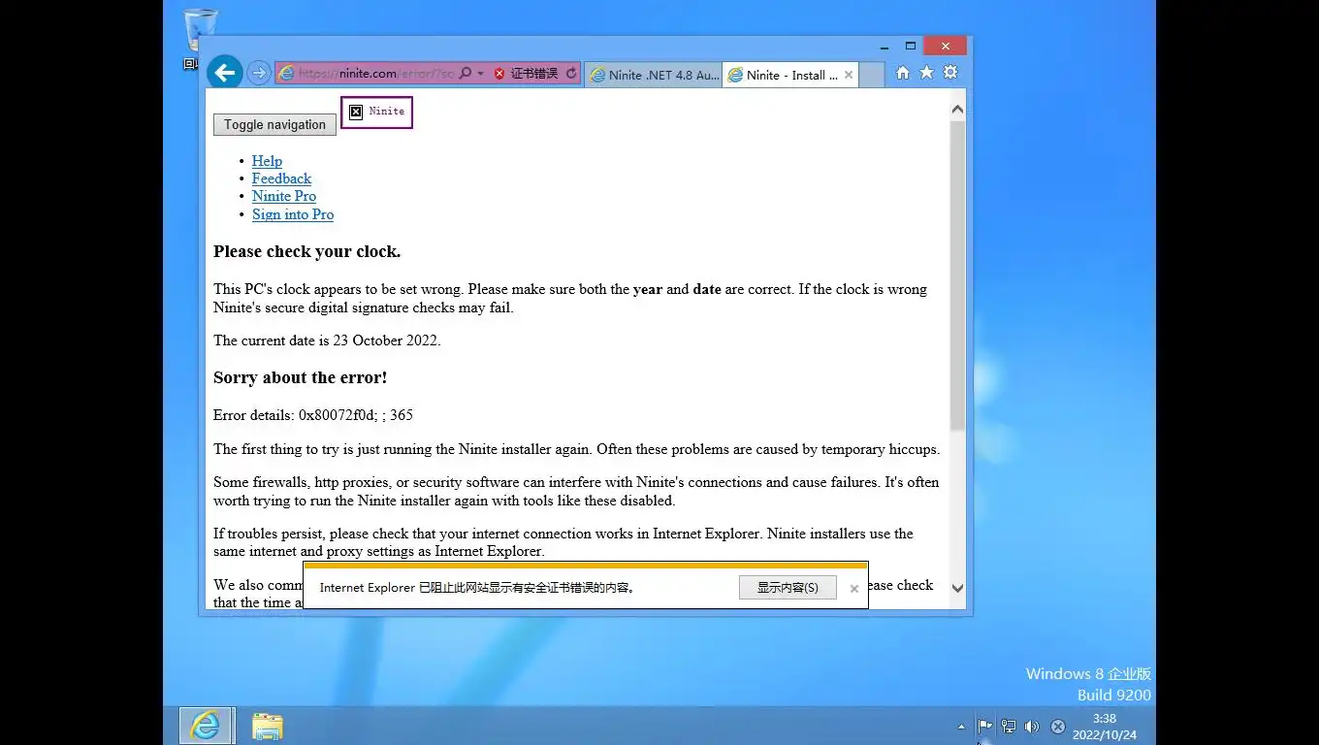Click the red certificate error shield icon
The image size is (1319, 745).
click(x=499, y=74)
